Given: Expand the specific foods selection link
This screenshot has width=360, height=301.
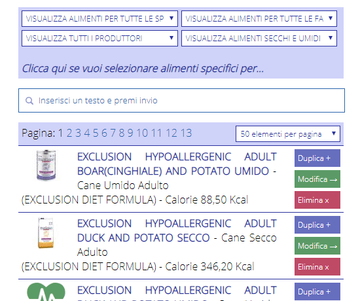Looking at the screenshot, I should pyautogui.click(x=143, y=69).
